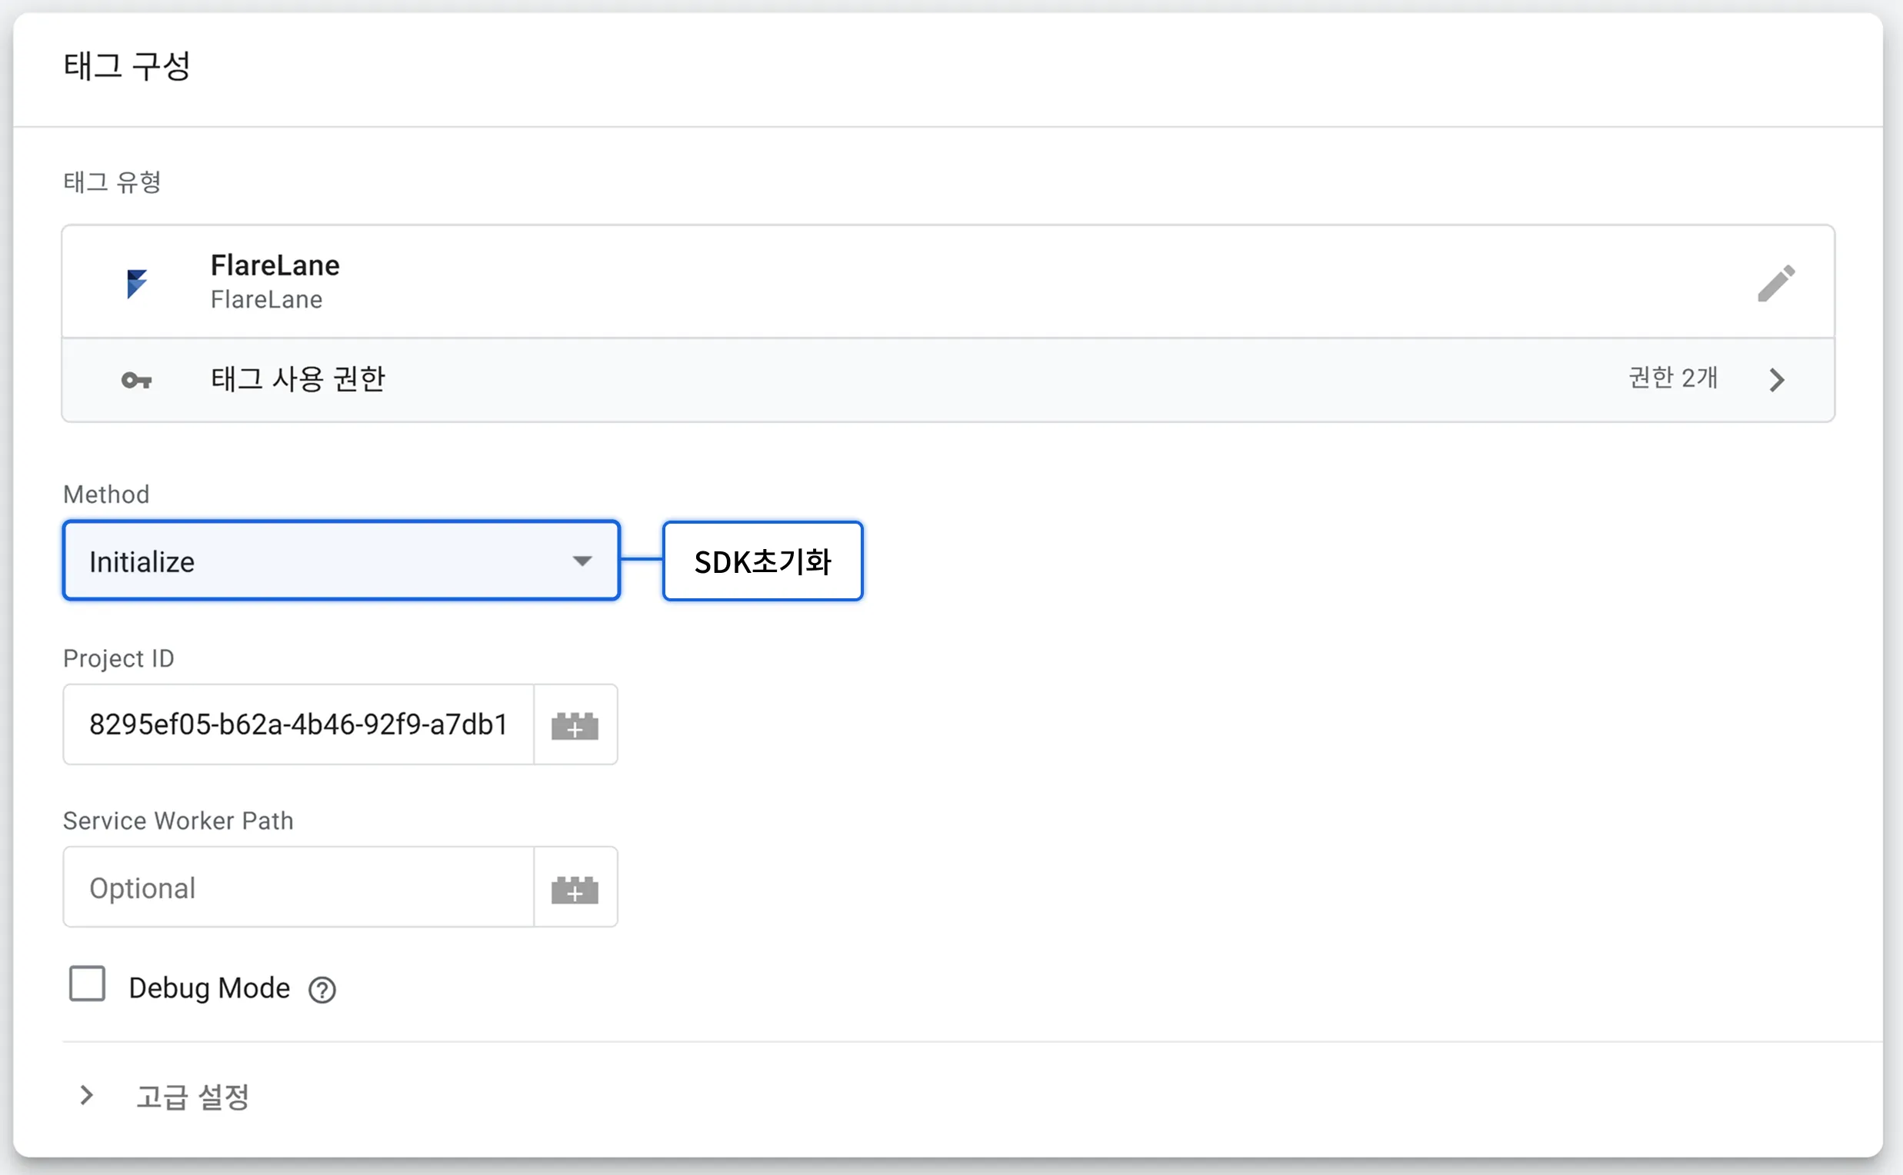Click the FlareLane tag type name
Screen dimensions: 1903x1175
click(275, 266)
